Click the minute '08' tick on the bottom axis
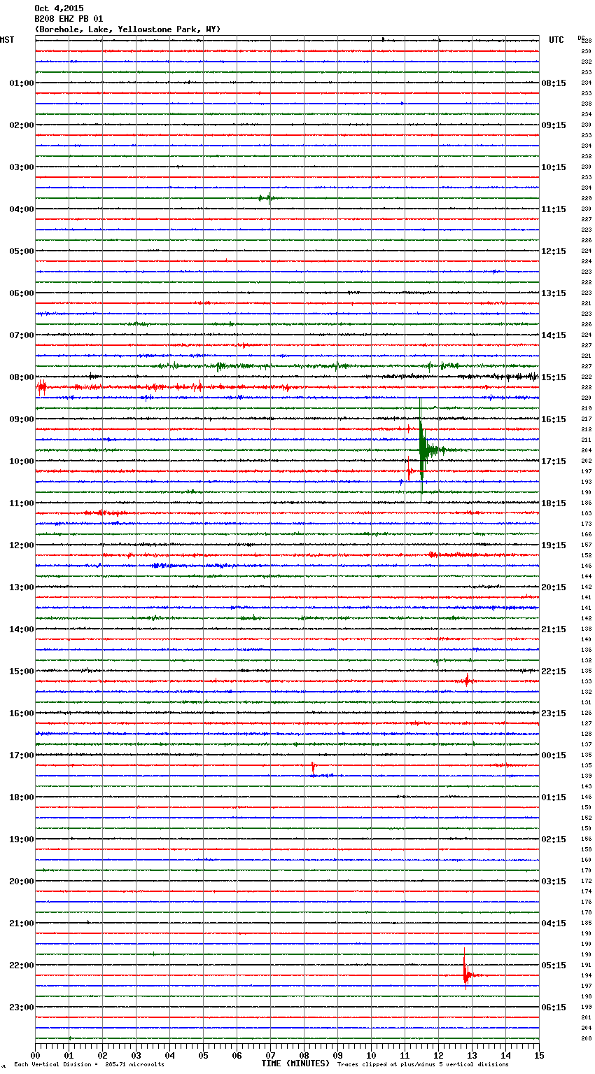The height and width of the screenshot is (1074, 595). (304, 1055)
